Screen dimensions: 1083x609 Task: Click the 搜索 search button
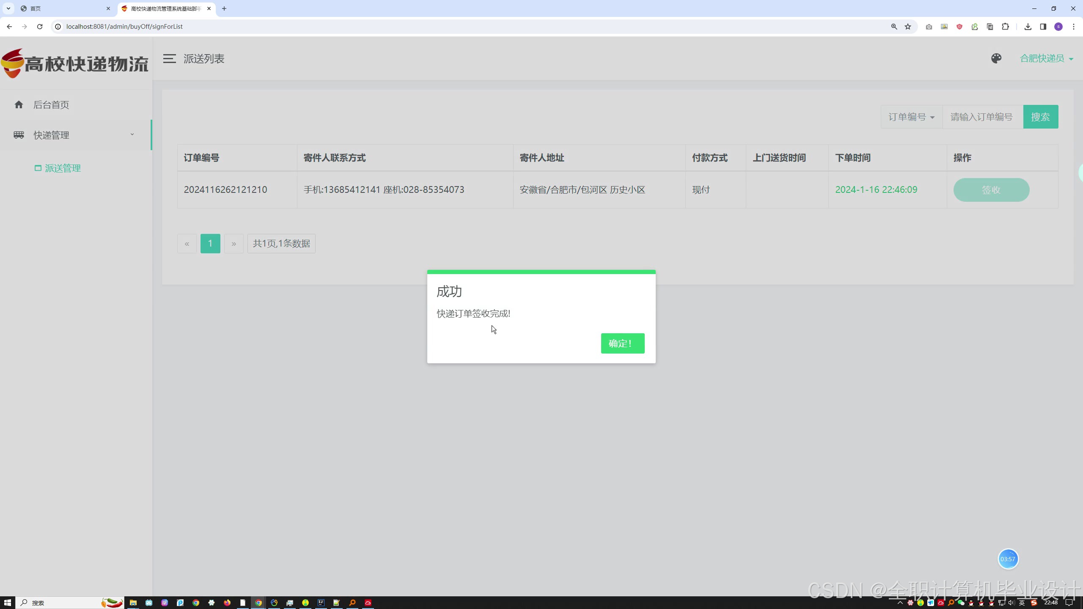(1040, 117)
